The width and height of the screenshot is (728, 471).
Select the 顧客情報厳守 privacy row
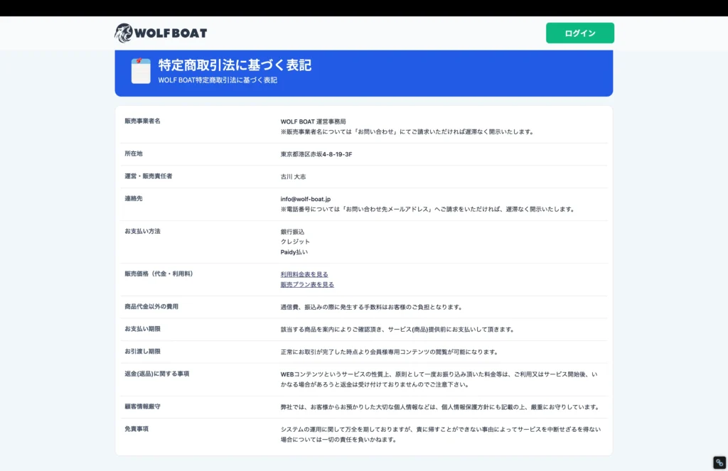point(141,406)
